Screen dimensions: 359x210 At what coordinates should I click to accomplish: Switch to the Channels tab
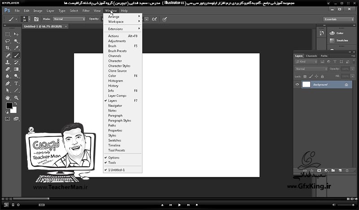pos(311,56)
